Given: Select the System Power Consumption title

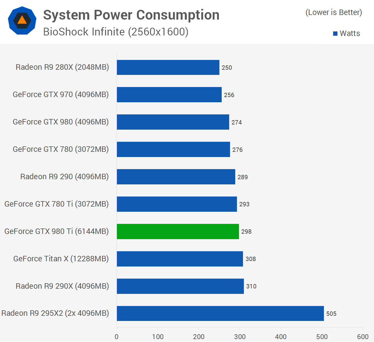Looking at the screenshot, I should pos(131,15).
